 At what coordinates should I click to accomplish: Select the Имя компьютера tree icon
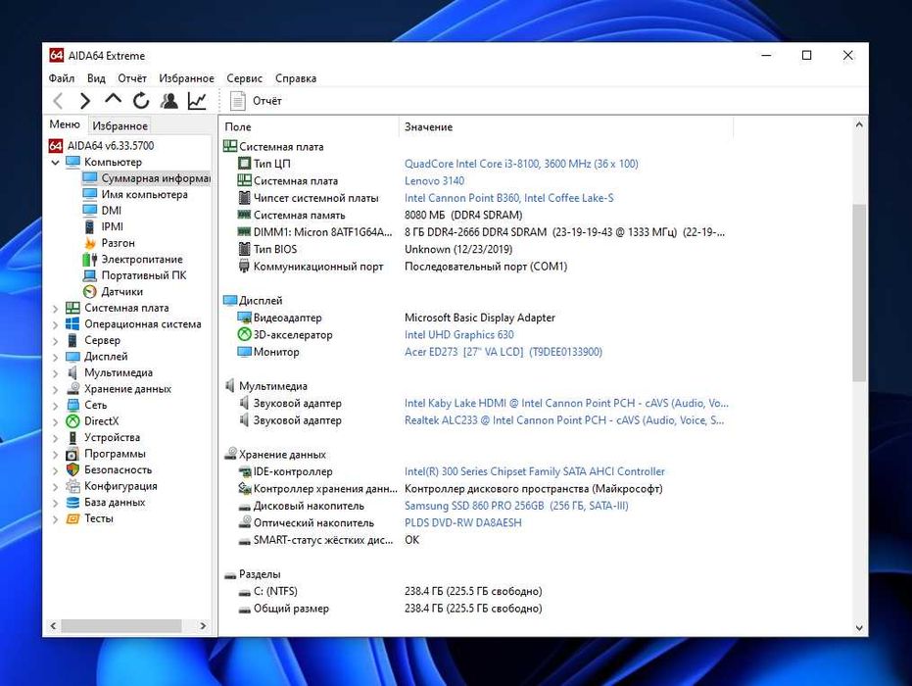89,194
